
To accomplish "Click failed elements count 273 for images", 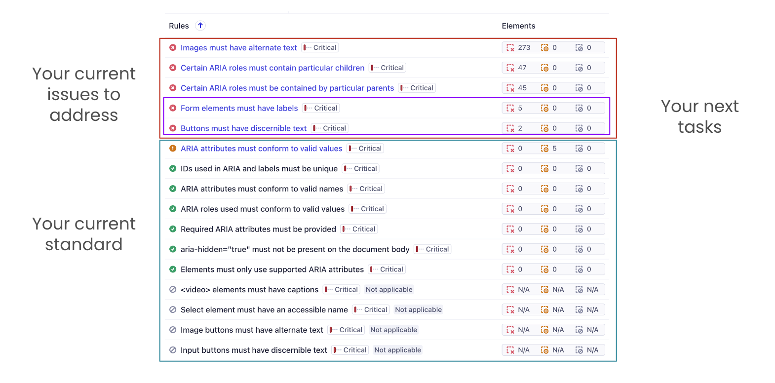I will pyautogui.click(x=524, y=48).
